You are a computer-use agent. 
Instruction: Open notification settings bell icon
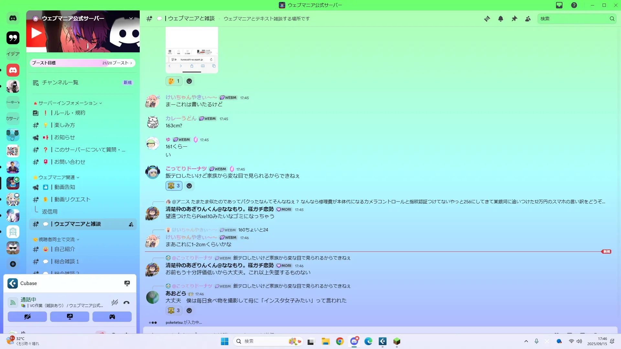click(500, 19)
